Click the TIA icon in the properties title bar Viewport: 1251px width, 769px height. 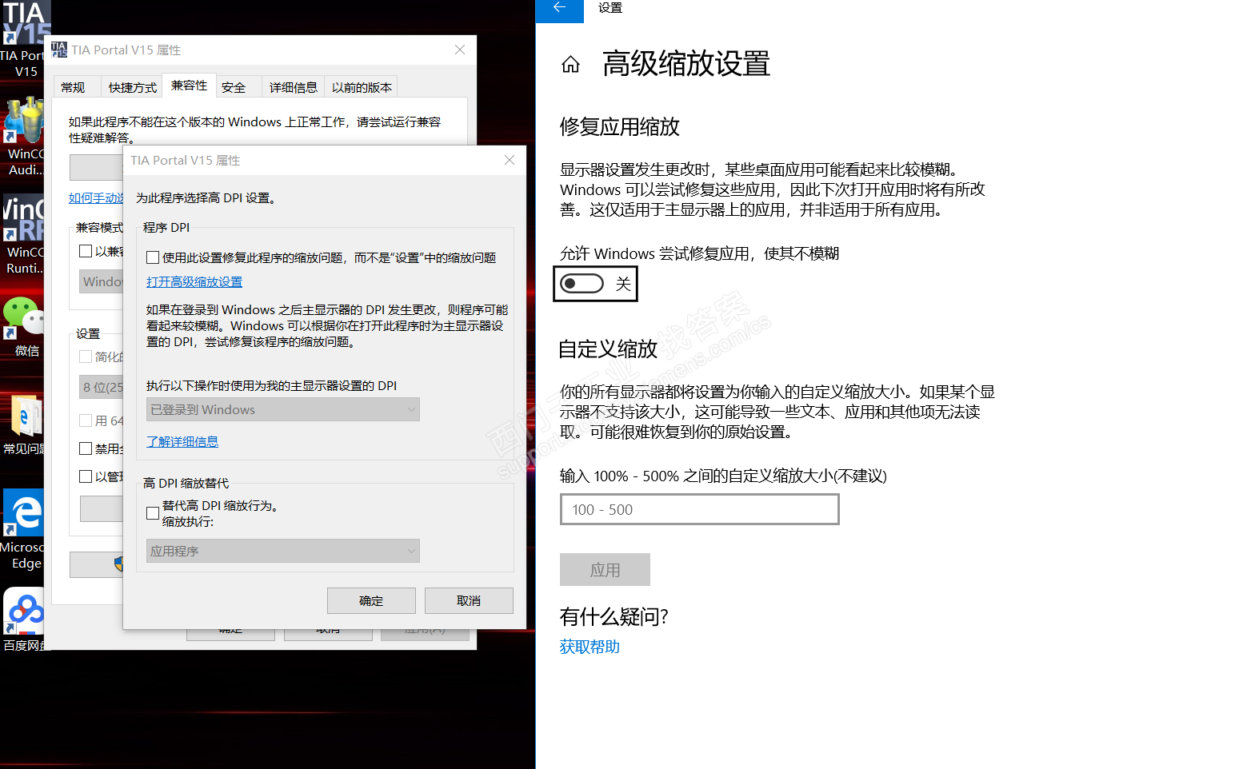(x=59, y=50)
